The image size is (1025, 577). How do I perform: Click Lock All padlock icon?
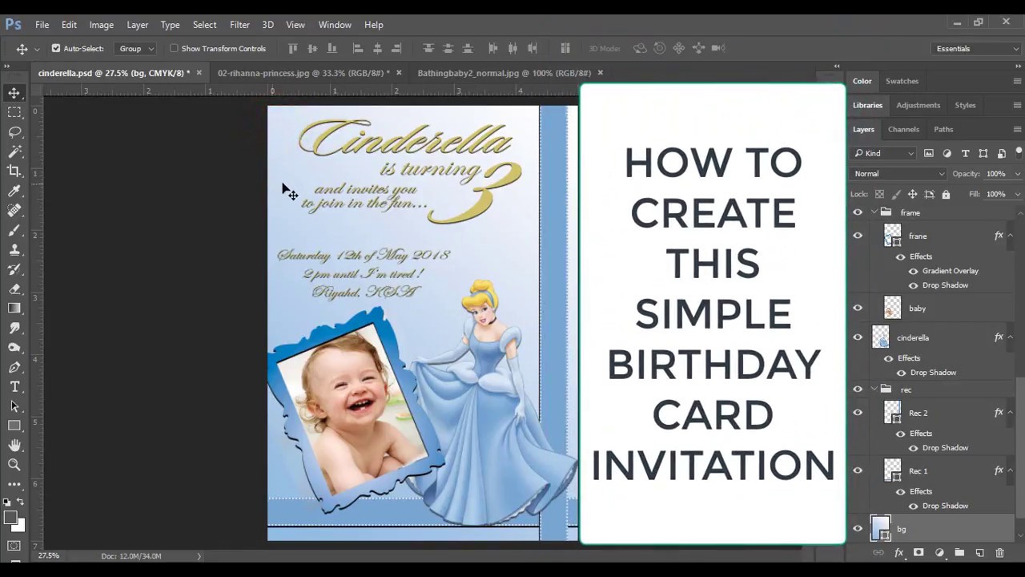(x=946, y=194)
